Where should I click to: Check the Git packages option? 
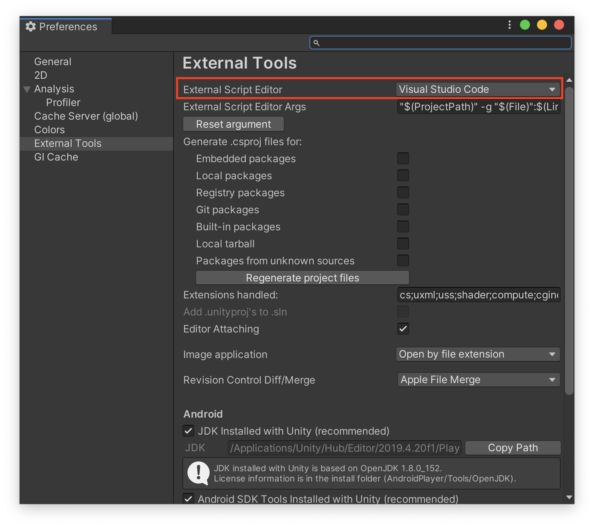[403, 209]
